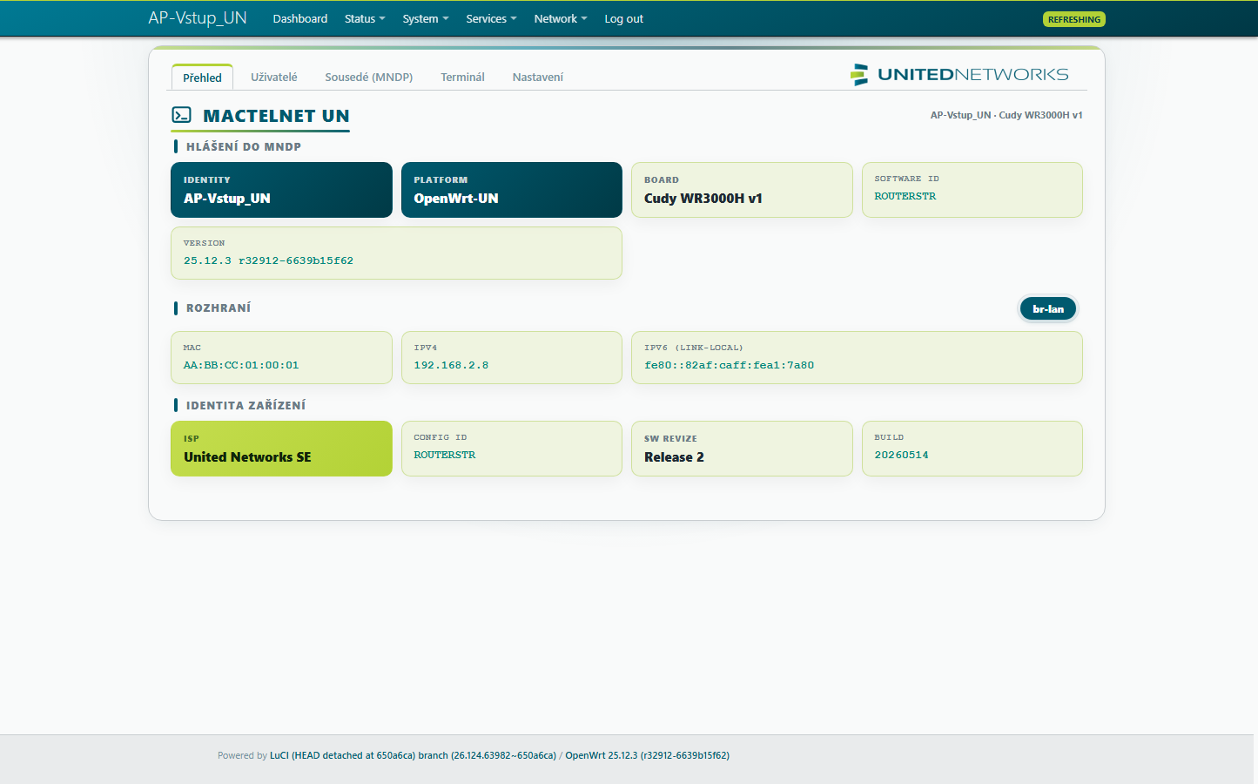1258x784 pixels.
Task: Click the ISP card United Networks SE
Action: [281, 449]
